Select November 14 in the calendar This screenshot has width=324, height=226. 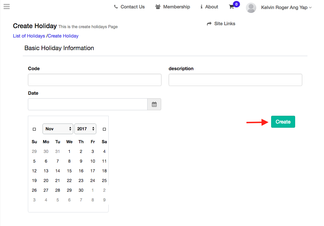pyautogui.click(x=58, y=171)
